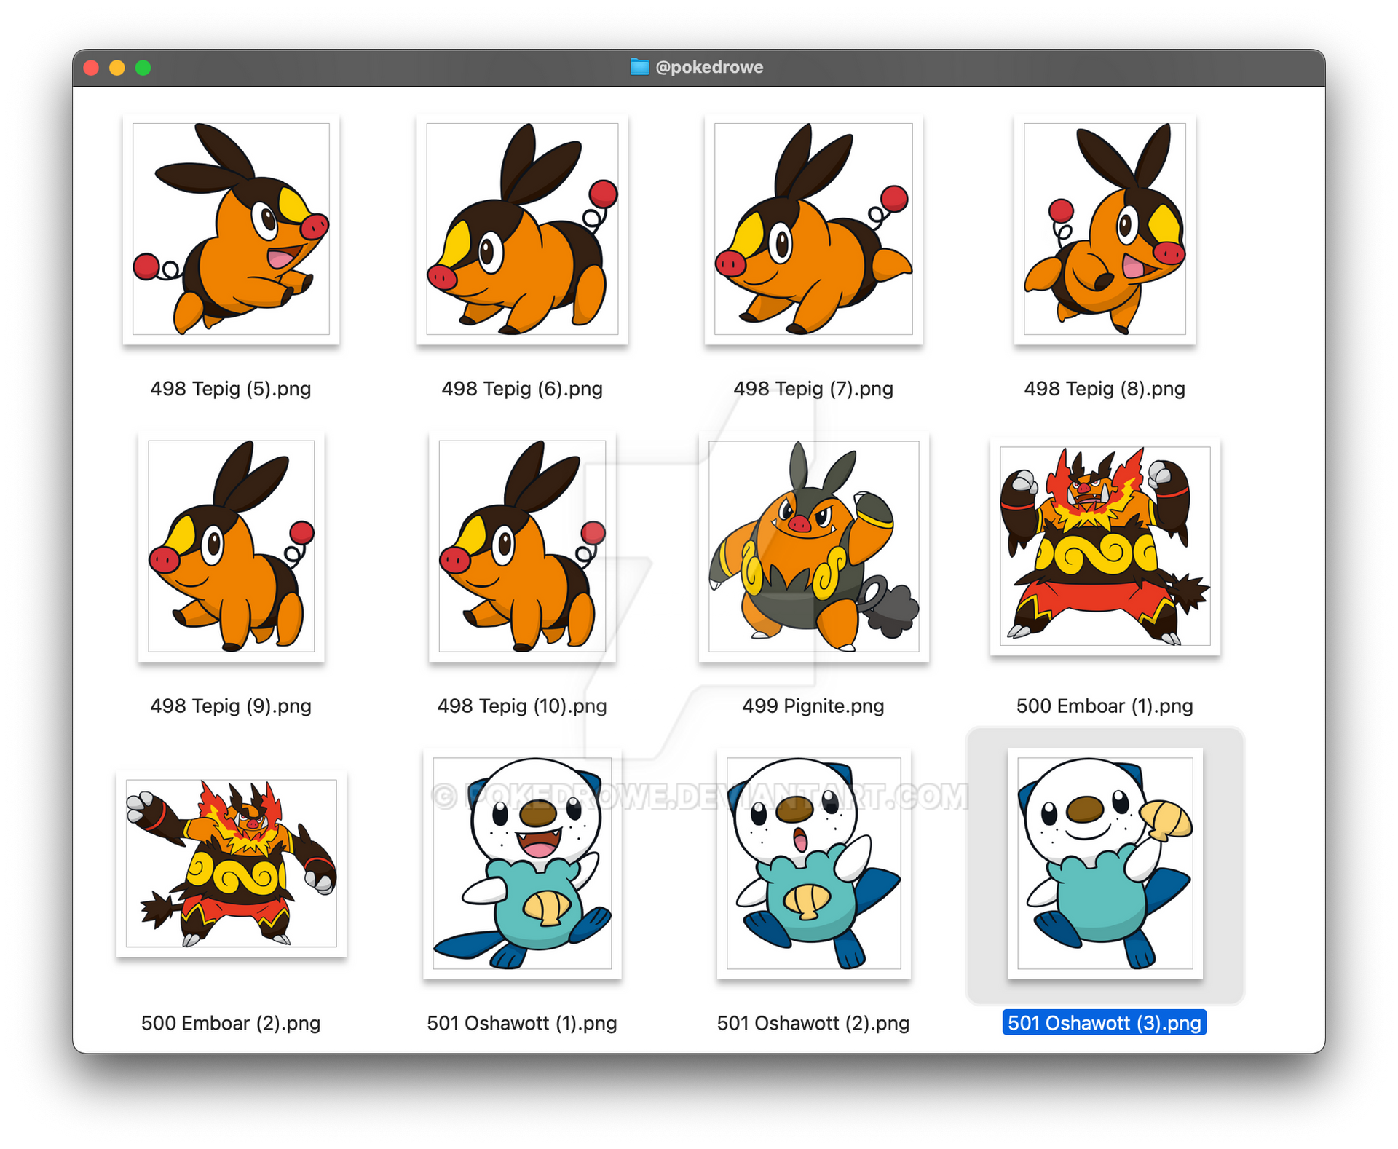Click the @pokedrowe window title
Screen dimensions: 1398x1149
click(709, 67)
